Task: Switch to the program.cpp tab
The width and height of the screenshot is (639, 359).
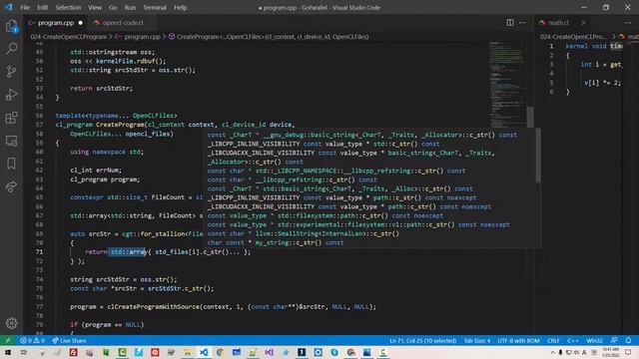Action: (x=56, y=23)
